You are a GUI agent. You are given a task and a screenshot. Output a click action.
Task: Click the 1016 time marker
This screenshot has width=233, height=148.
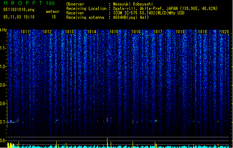pyautogui.click(x=136, y=32)
